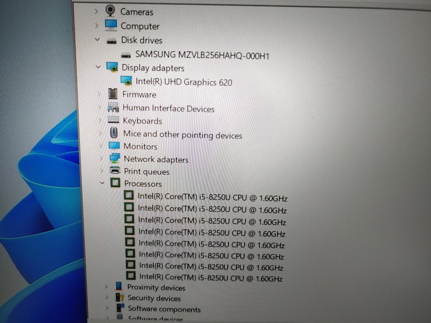
Task: Select the Computer label
Action: click(140, 26)
